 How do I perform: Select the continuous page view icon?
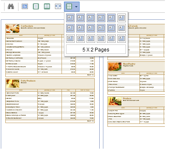(x=36, y=7)
